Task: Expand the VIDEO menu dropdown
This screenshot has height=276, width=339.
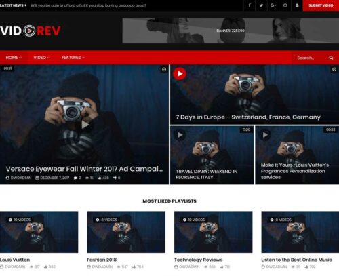Action: [x=41, y=58]
